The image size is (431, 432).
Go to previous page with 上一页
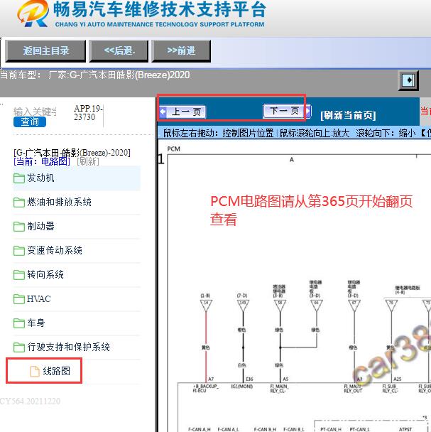point(182,112)
